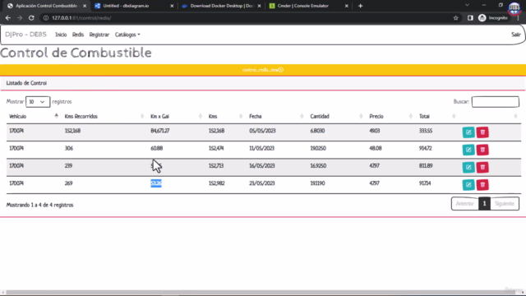Delete the row dated 11/05/2023
526x296 pixels.
point(482,150)
